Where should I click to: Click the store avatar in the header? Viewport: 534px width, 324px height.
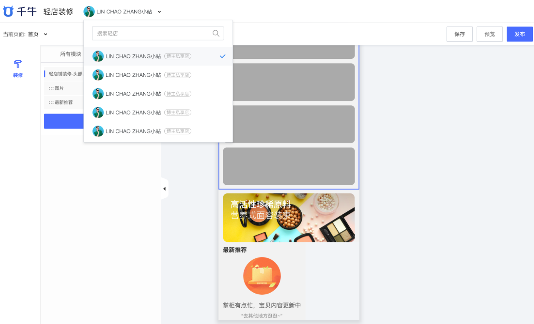pos(89,12)
